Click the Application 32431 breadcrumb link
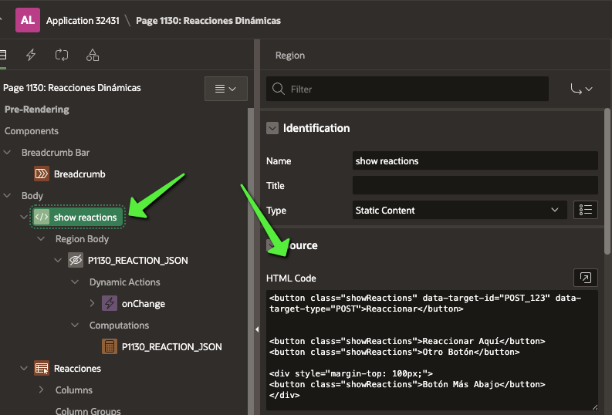Image resolution: width=612 pixels, height=415 pixels. [x=83, y=20]
